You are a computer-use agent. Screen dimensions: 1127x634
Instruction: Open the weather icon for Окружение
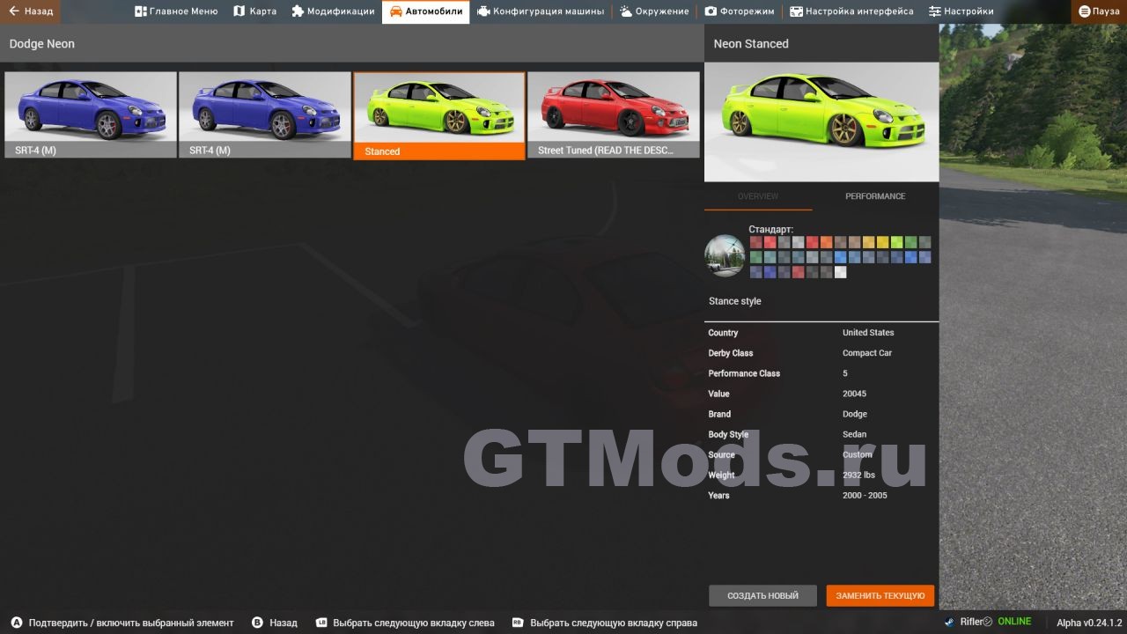click(x=626, y=11)
